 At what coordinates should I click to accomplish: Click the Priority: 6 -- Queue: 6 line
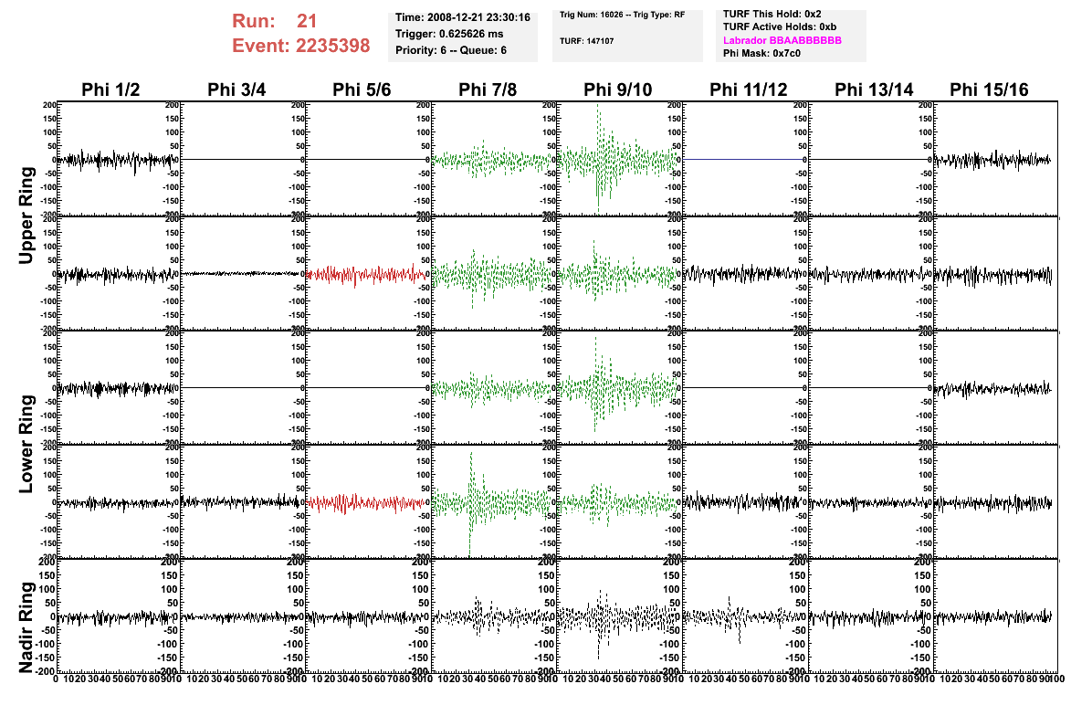pos(451,50)
